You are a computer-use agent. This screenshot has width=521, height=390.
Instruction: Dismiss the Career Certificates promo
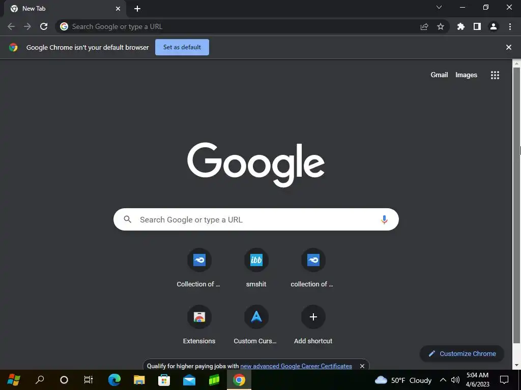362,366
